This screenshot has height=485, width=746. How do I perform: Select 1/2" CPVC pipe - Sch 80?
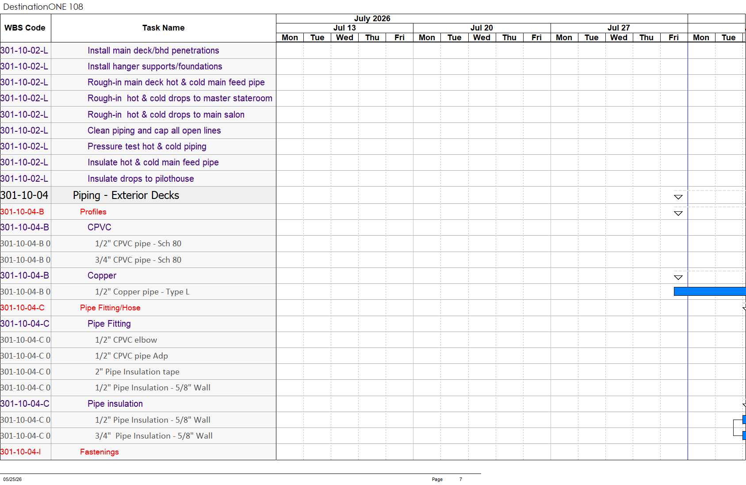pos(138,244)
